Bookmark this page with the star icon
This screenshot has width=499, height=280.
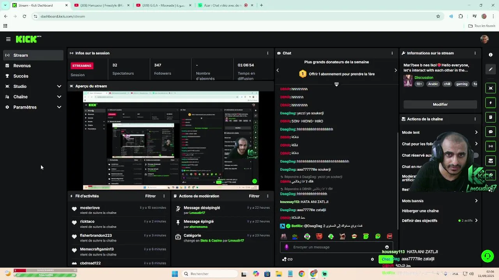(x=438, y=16)
